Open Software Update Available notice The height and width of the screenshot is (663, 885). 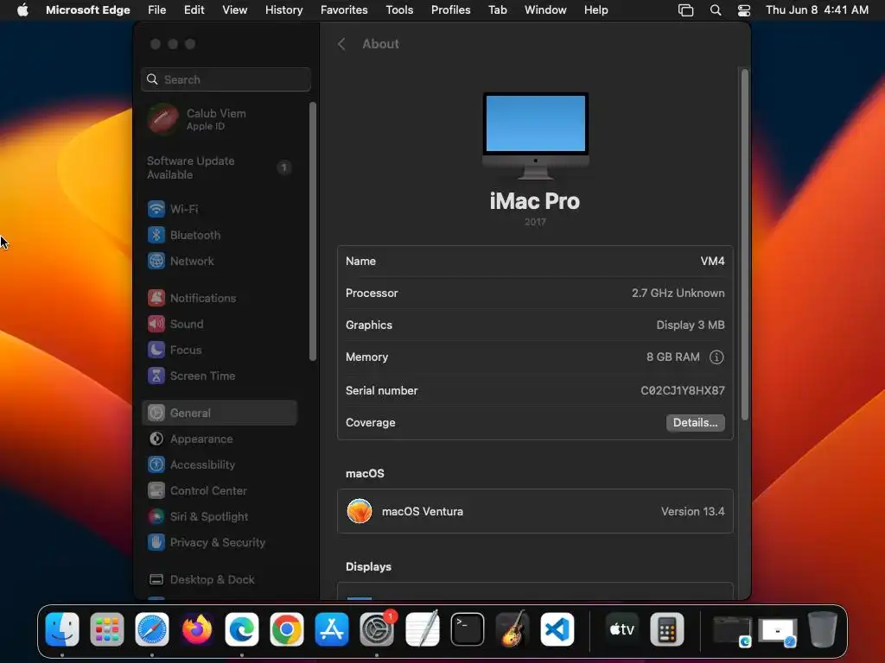(x=220, y=168)
